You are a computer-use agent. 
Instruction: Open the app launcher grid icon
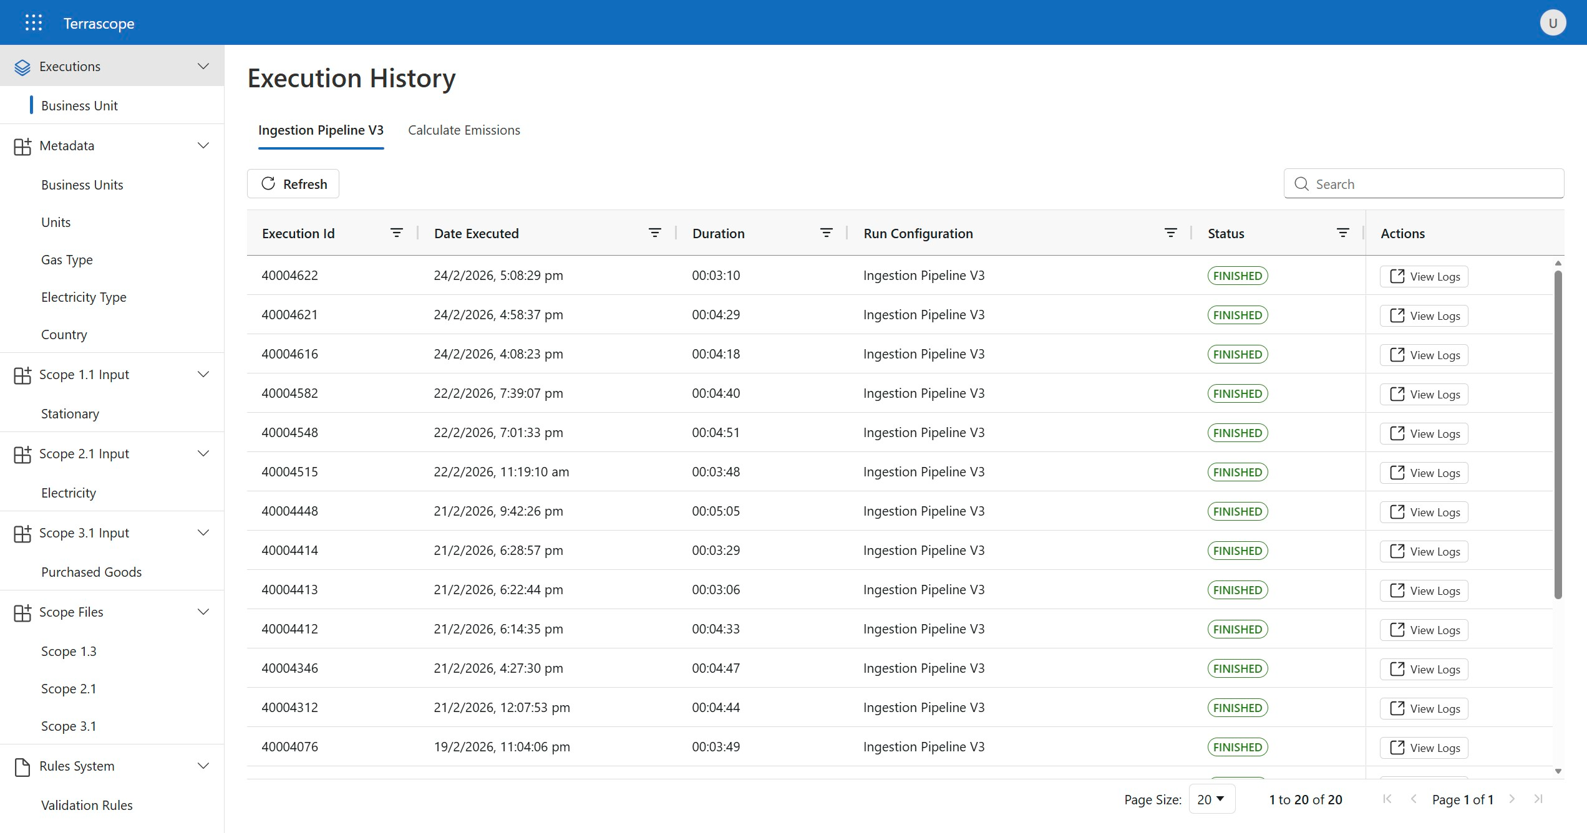click(x=34, y=23)
